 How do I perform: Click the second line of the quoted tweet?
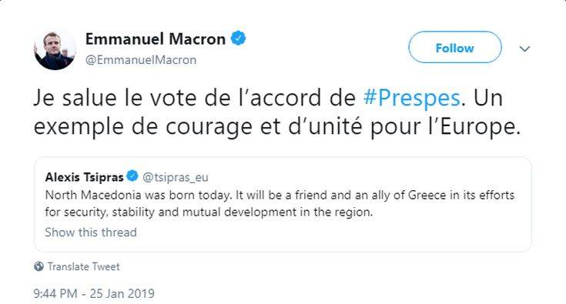click(x=209, y=212)
